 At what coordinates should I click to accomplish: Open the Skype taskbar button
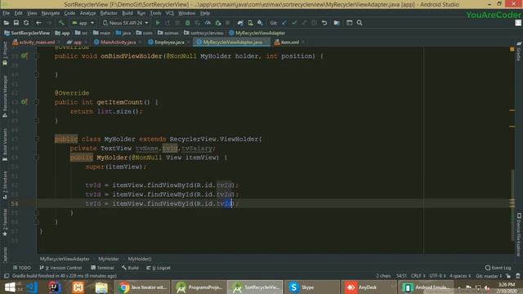coord(311,287)
